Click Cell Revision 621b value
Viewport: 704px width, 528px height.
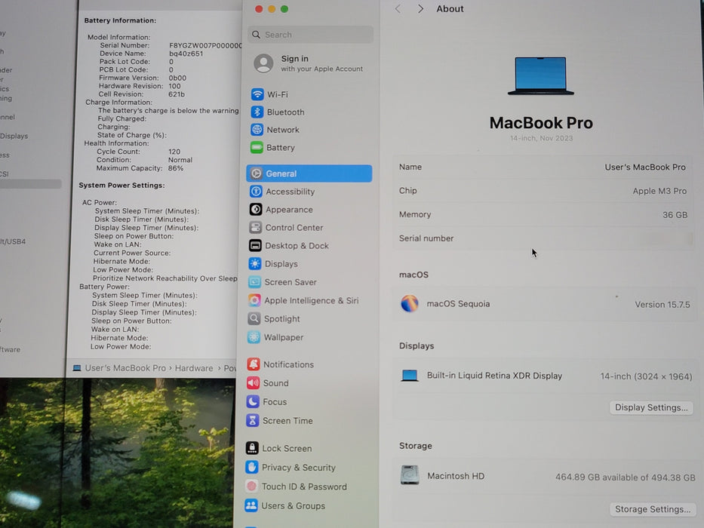(176, 94)
